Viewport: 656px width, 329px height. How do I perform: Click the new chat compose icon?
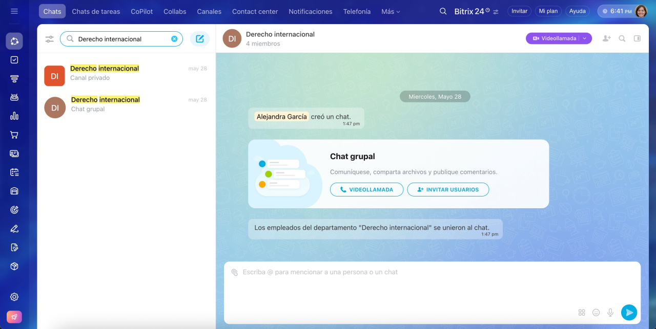pyautogui.click(x=200, y=39)
